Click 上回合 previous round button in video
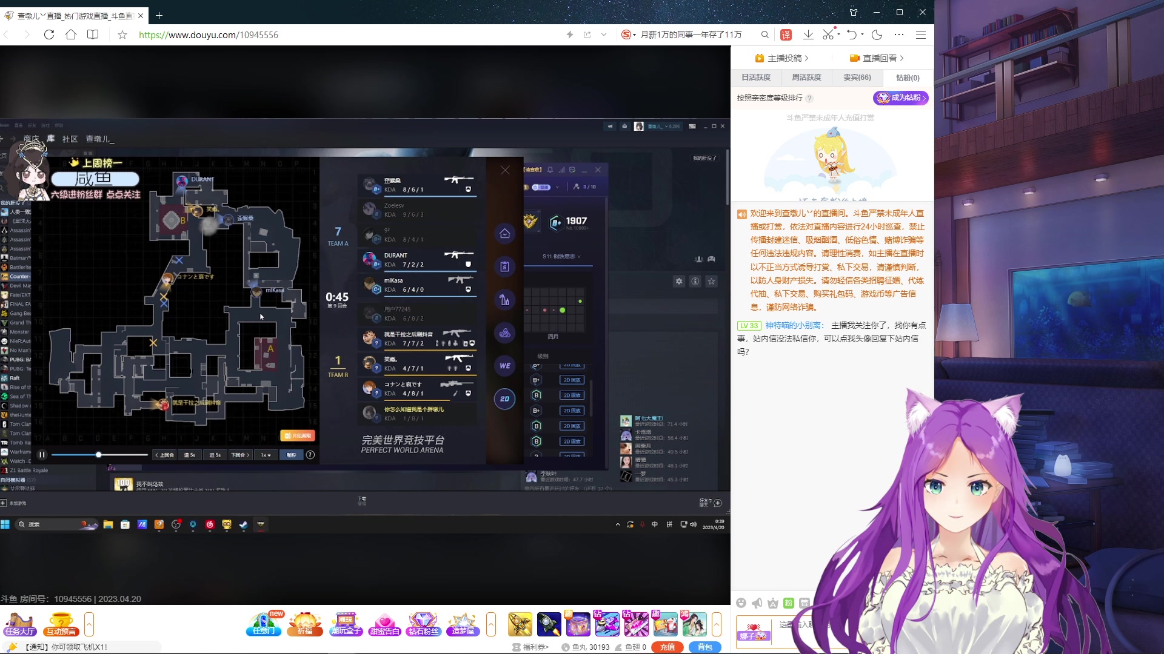Screen dimensions: 1164x654 point(164,455)
